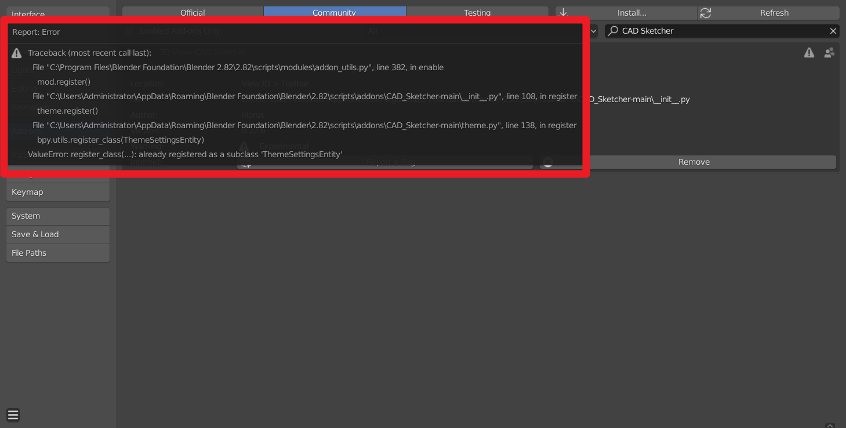The image size is (846, 428).
Task: Open the add-on category dropdown arrow
Action: (593, 31)
